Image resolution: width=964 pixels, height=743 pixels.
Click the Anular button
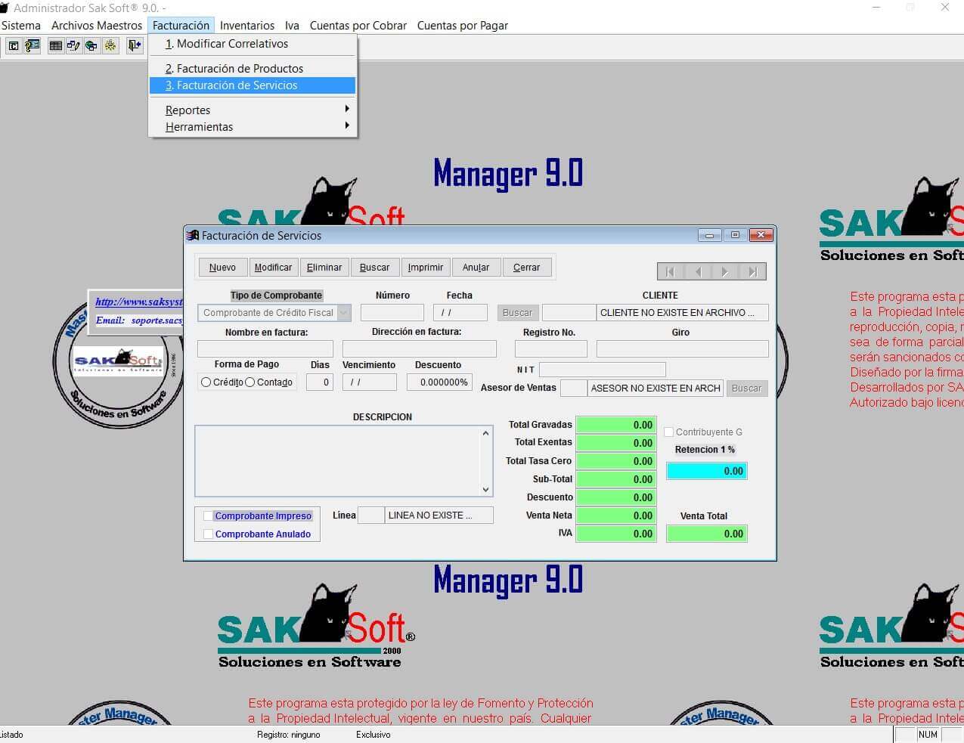476,267
